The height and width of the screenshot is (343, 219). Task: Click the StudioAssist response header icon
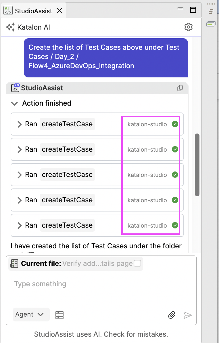[x=15, y=88]
